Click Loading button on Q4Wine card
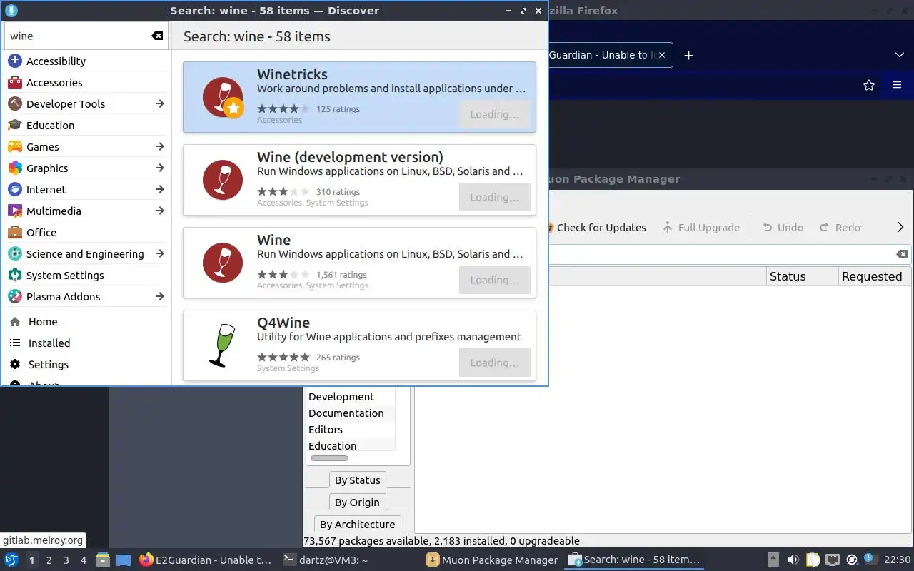Image resolution: width=914 pixels, height=571 pixels. 495,363
